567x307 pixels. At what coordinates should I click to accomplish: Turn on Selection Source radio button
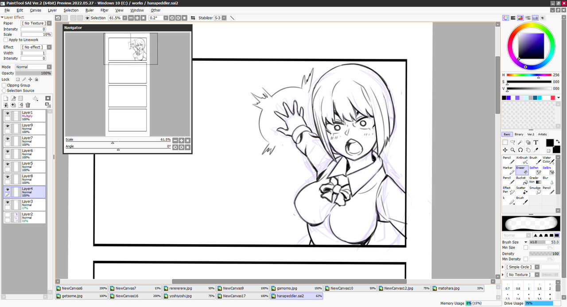tap(4, 91)
